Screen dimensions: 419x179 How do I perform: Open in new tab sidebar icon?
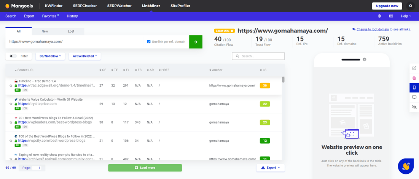pos(414,68)
